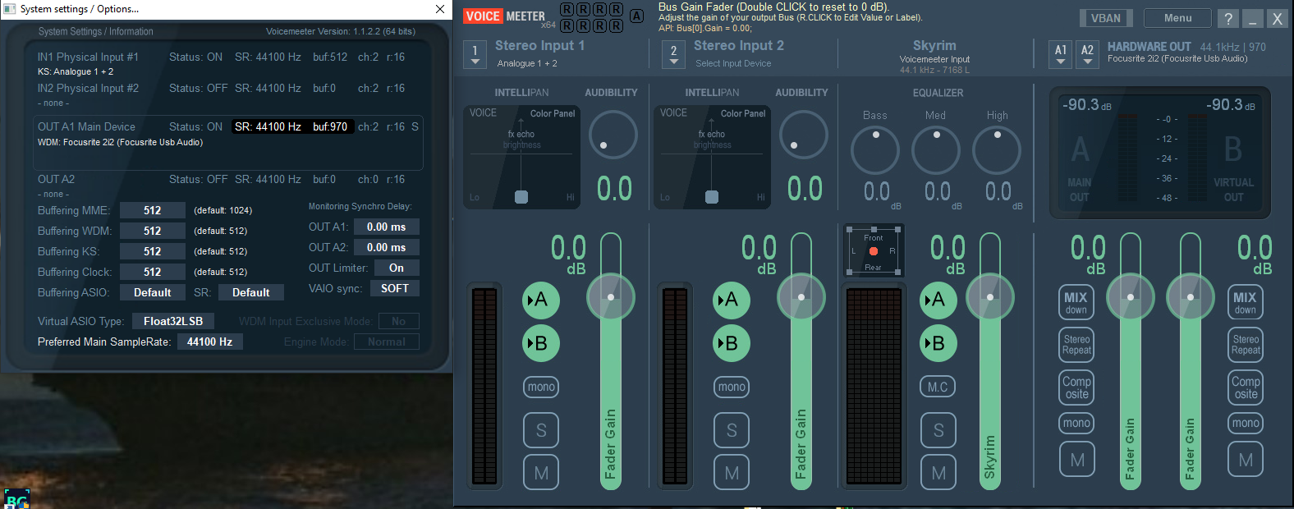The height and width of the screenshot is (509, 1294).
Task: Open Stereo Input 2 device selector
Action: (673, 54)
